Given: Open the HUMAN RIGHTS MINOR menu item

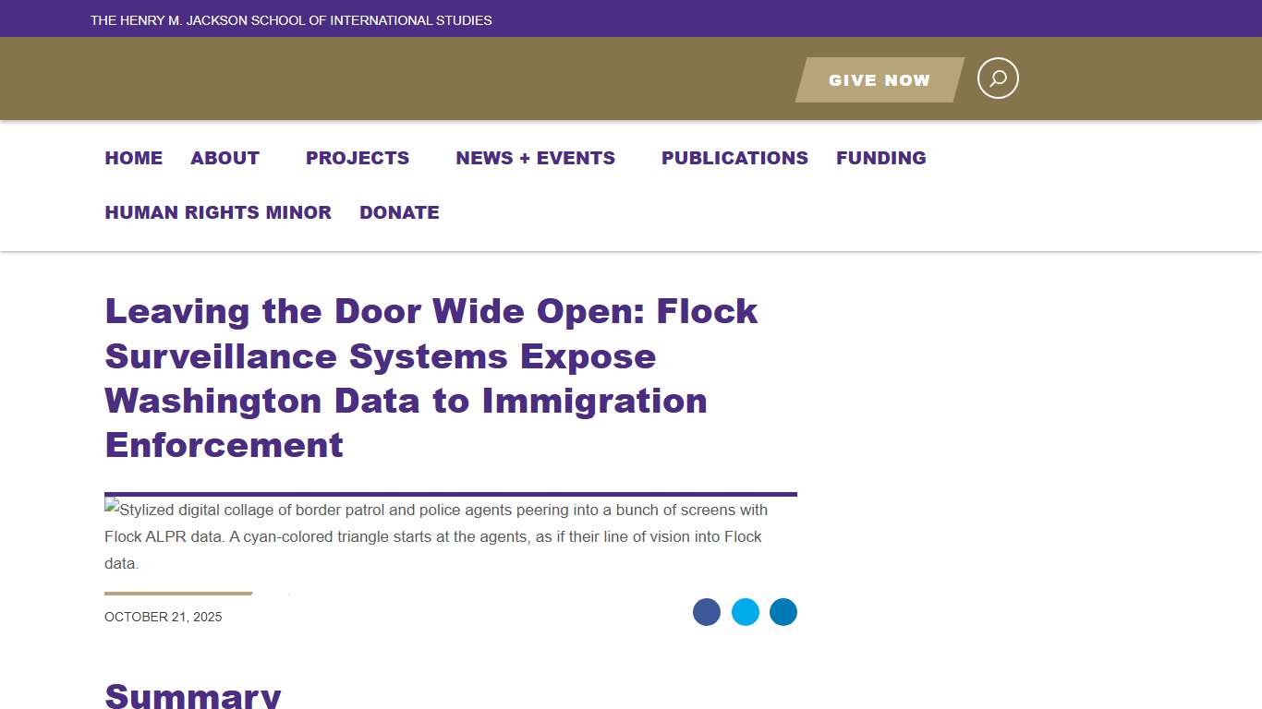Looking at the screenshot, I should pos(218,212).
